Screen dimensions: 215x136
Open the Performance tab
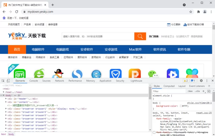point(75,81)
